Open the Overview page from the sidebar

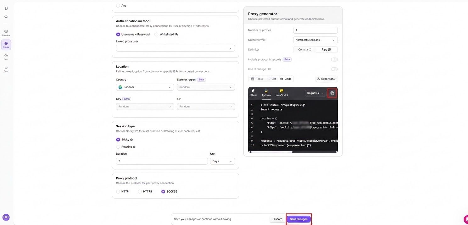pyautogui.click(x=6, y=33)
